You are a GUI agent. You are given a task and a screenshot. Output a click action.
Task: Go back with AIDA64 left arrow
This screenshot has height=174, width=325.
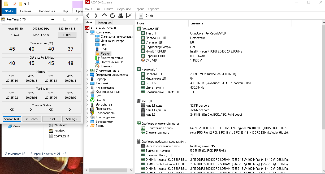coord(88,16)
